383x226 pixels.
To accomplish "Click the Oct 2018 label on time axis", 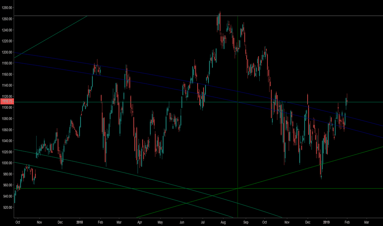I will pos(265,222).
